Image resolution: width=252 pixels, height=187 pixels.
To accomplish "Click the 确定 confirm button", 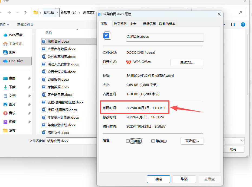I will tap(158, 179).
